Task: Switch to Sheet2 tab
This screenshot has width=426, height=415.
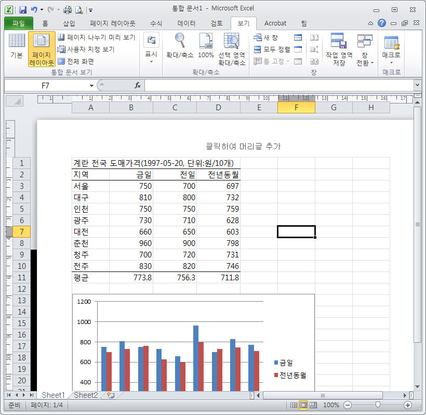Action: pyautogui.click(x=86, y=395)
